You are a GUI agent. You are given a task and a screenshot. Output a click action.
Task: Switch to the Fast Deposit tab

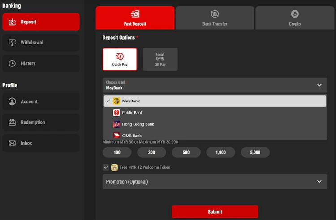click(x=135, y=18)
